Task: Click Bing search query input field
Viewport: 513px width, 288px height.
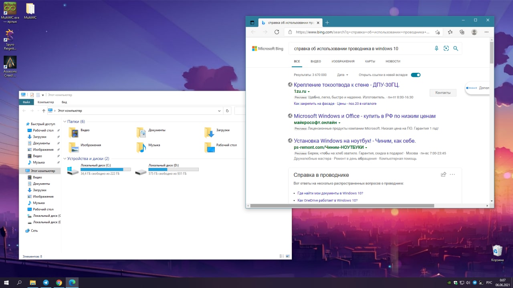Action: click(361, 48)
